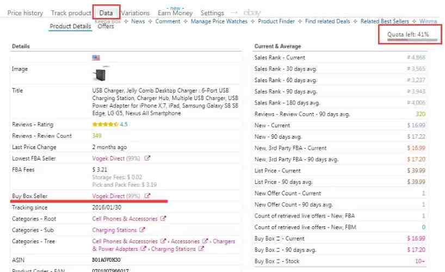
Task: Click the New, 3rd Party FBA - Current price
Action: tap(416, 148)
